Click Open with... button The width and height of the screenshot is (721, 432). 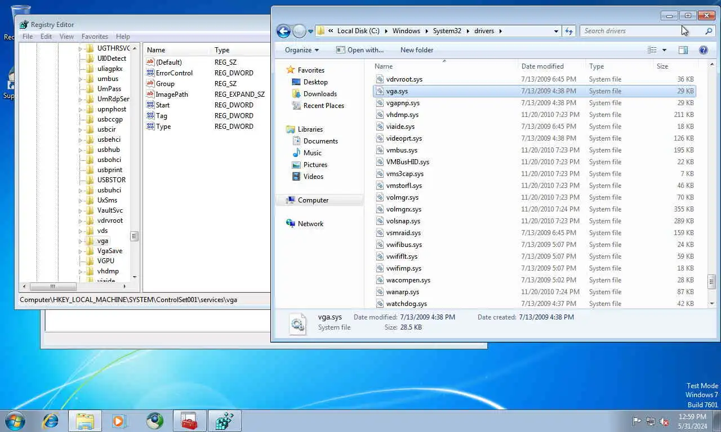tap(360, 50)
